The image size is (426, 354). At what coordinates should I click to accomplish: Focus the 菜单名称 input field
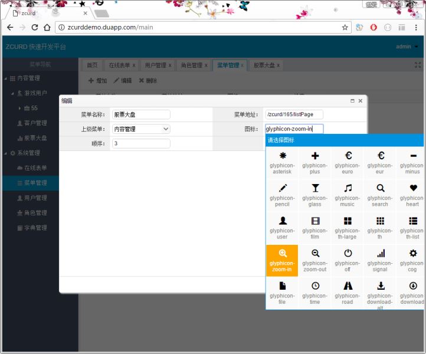(x=141, y=114)
